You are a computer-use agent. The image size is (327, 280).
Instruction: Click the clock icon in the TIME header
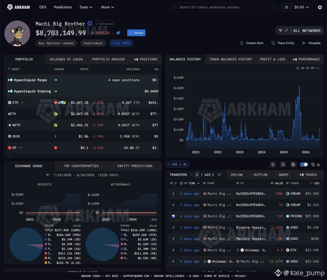pos(181,183)
